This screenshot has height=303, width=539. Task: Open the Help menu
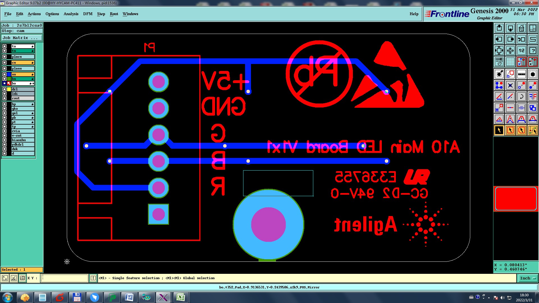pyautogui.click(x=414, y=14)
